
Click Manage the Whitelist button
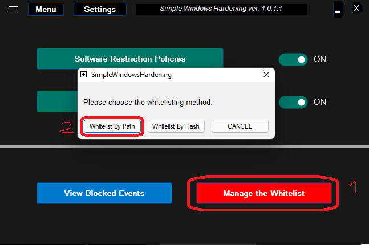264,193
